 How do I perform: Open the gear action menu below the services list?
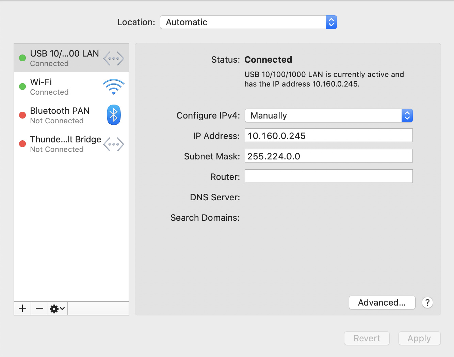pos(57,308)
